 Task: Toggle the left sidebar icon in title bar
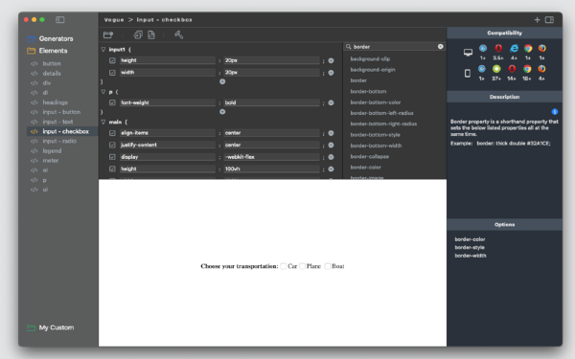point(60,20)
